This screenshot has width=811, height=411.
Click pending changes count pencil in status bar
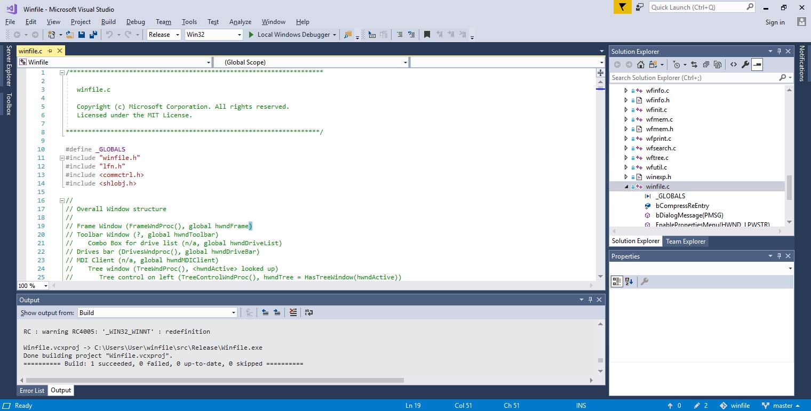pyautogui.click(x=701, y=406)
